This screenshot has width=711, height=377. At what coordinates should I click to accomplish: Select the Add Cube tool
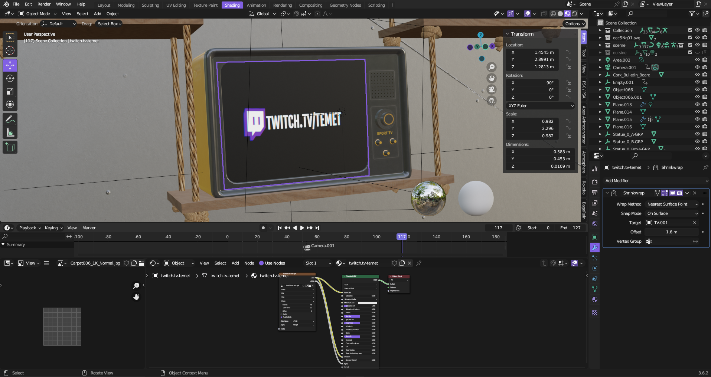(10, 147)
